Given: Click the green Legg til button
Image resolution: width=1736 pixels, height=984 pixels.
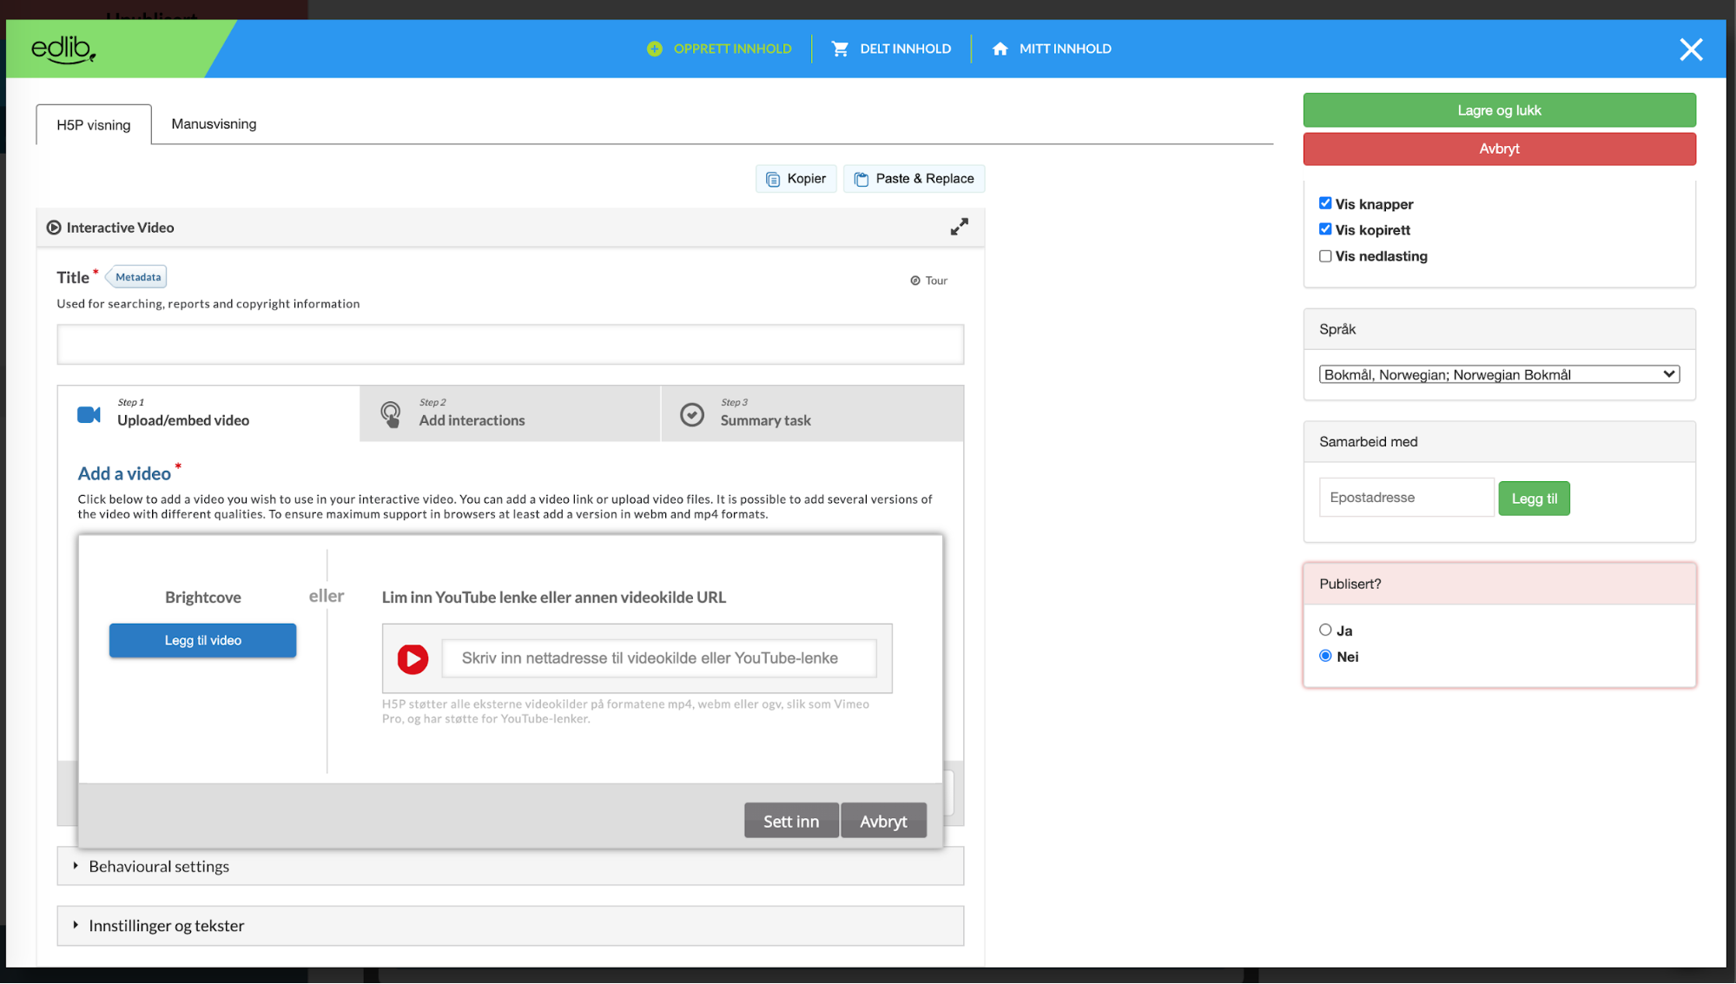Looking at the screenshot, I should coord(1534,499).
